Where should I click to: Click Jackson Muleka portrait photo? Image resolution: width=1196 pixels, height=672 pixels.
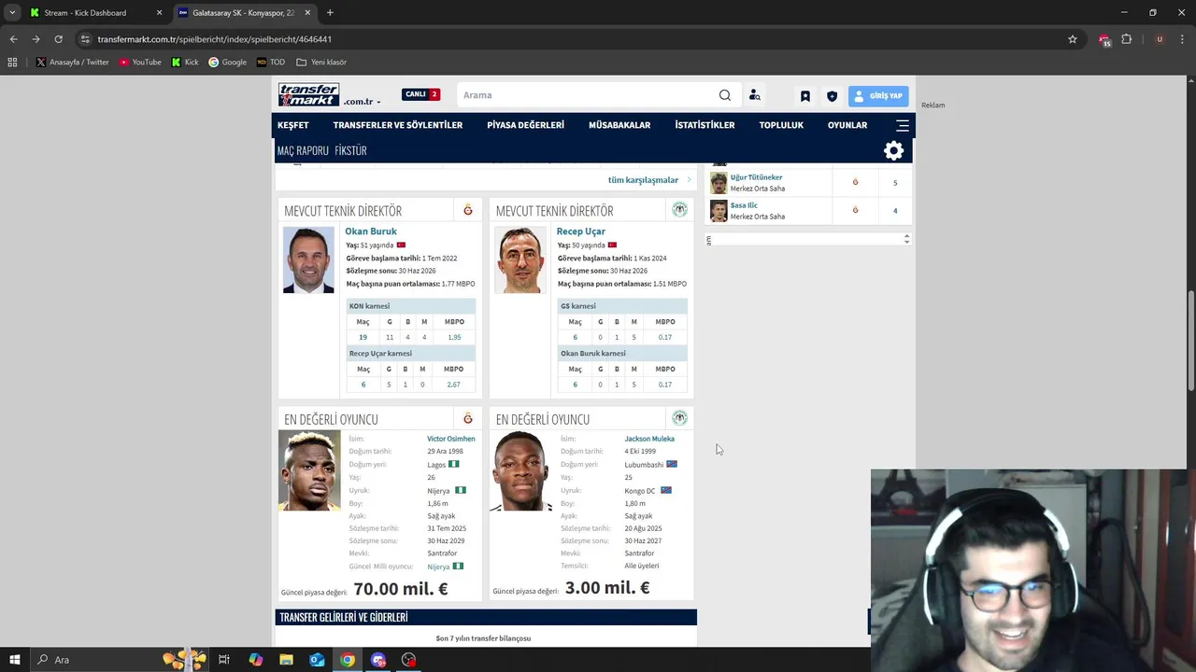[x=521, y=470]
